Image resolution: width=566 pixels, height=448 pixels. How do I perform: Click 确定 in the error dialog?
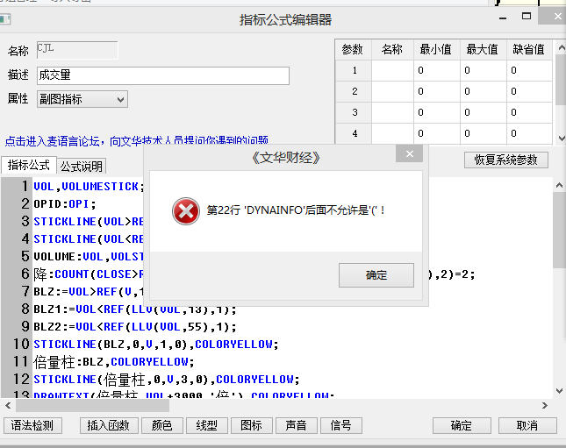tap(376, 275)
